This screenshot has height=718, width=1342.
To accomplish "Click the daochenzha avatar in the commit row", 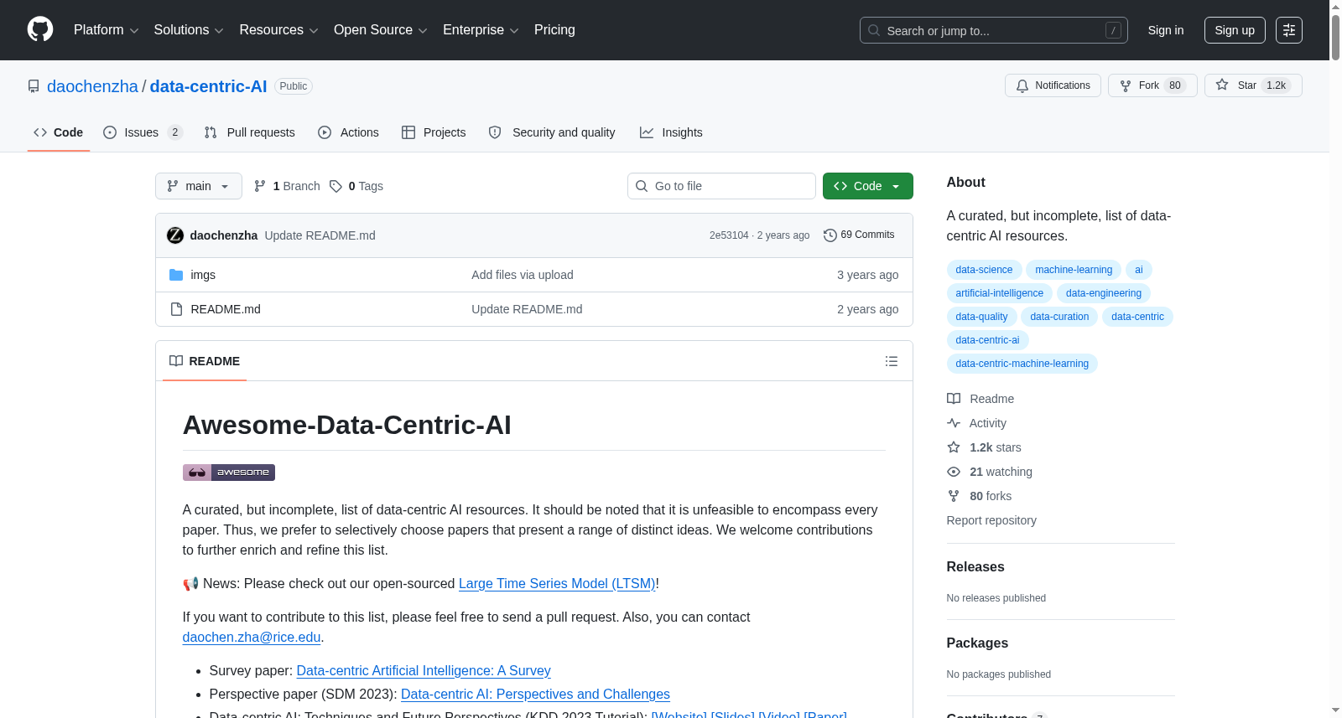I will 175,235.
